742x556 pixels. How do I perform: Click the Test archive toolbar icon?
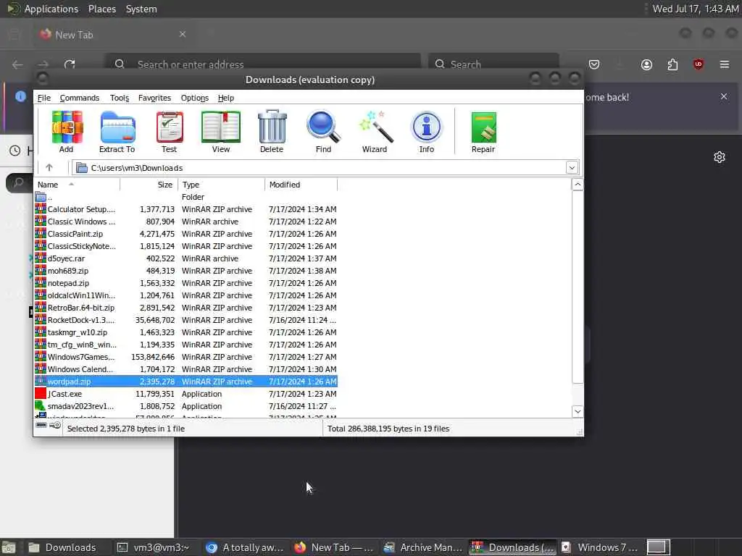pyautogui.click(x=170, y=131)
